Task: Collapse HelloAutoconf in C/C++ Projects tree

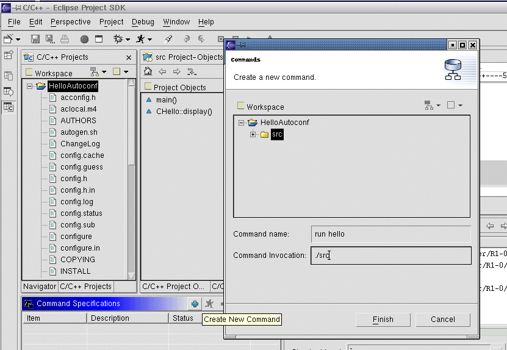Action: pos(29,87)
